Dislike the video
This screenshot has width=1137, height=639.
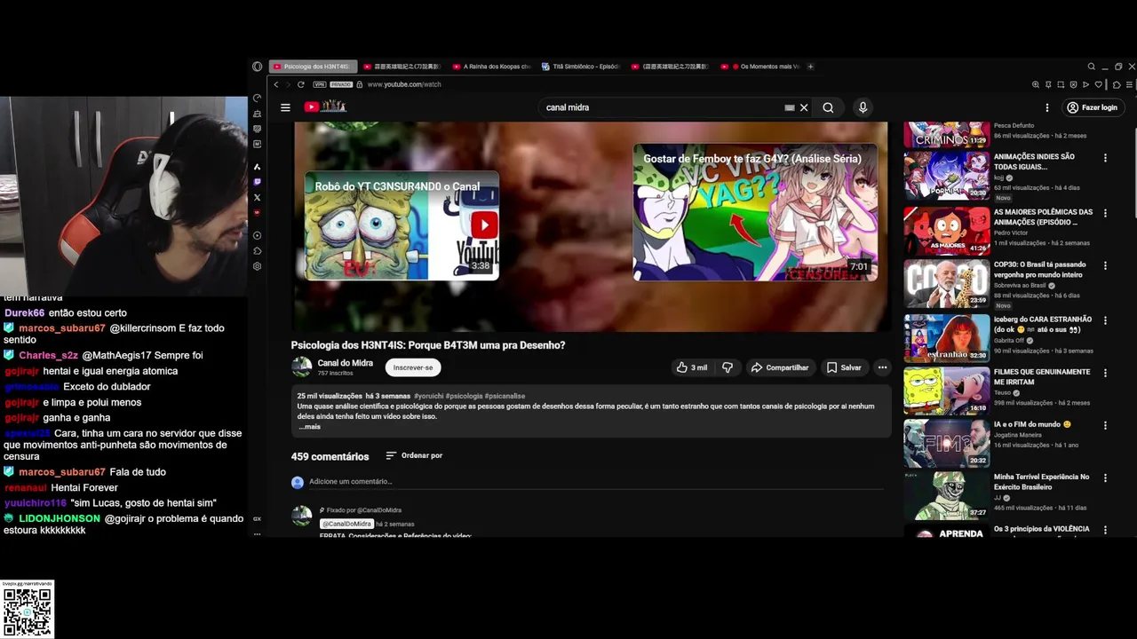pos(728,367)
